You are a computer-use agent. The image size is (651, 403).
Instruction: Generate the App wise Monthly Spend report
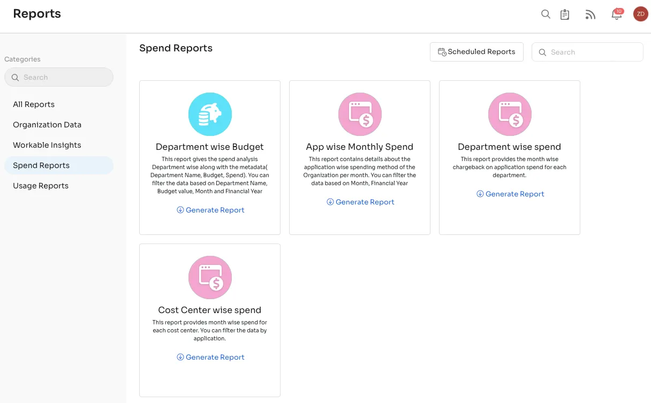360,202
